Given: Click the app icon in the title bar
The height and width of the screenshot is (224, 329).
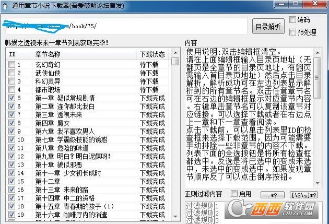Looking at the screenshot, I should (x=5, y=6).
